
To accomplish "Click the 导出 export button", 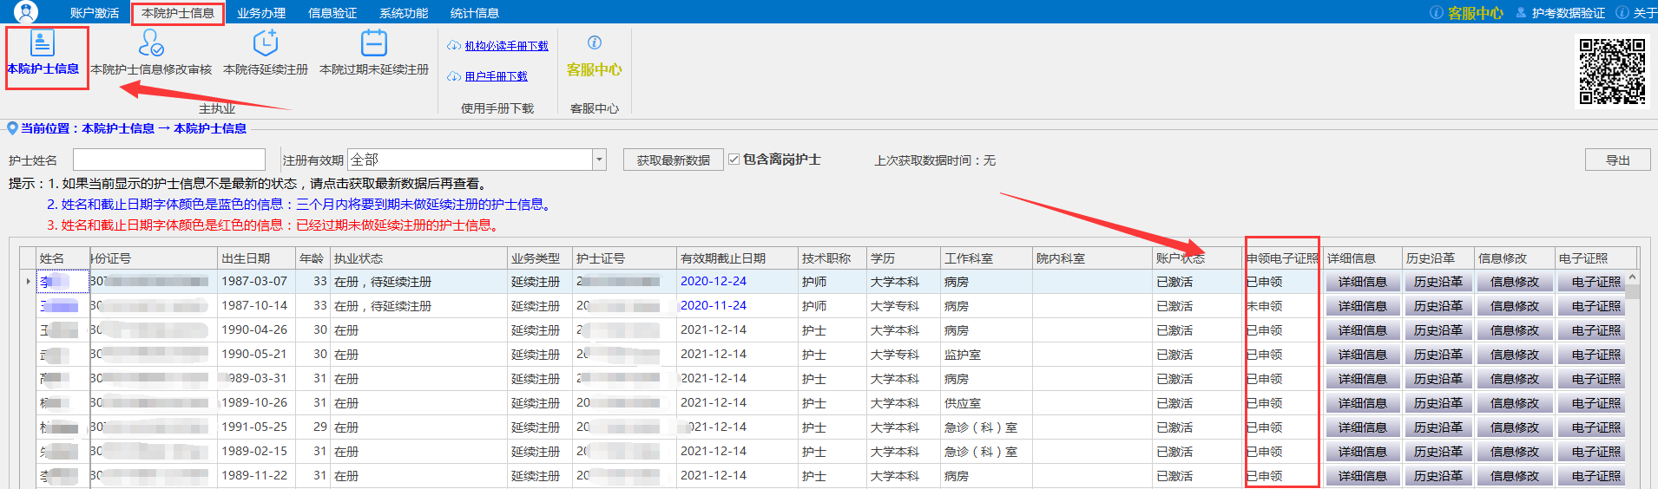I will 1617,160.
